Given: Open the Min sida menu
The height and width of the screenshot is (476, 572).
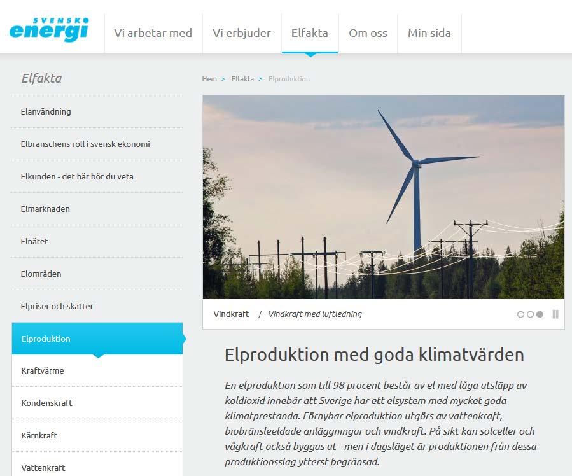Looking at the screenshot, I should click(429, 33).
